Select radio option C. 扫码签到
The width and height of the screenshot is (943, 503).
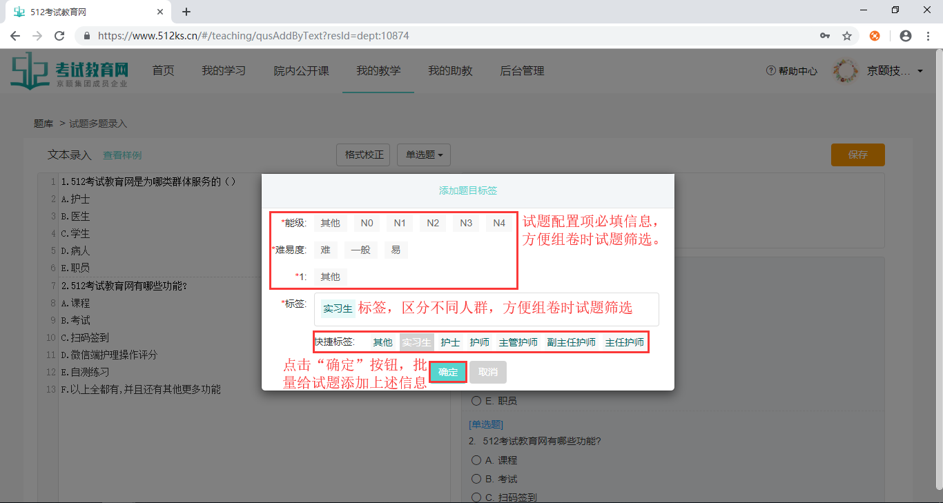476,497
